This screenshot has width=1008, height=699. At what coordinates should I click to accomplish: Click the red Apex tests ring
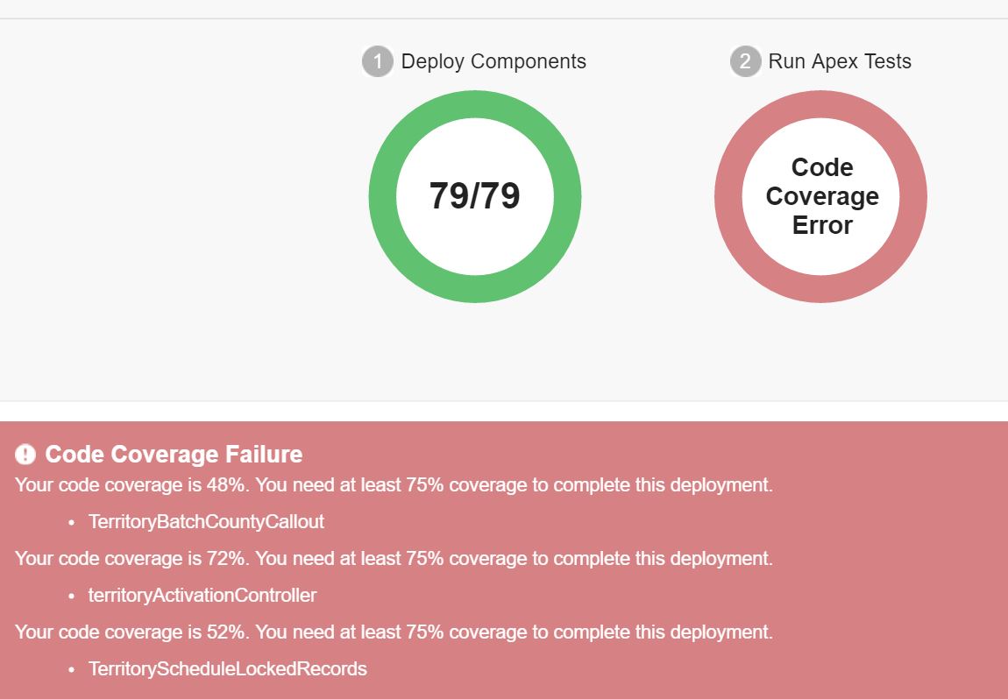pyautogui.click(x=820, y=104)
